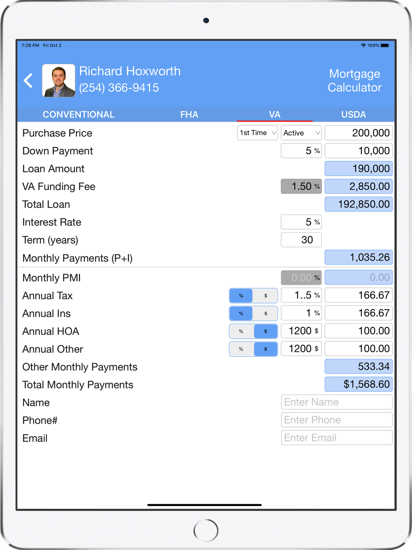This screenshot has width=412, height=550.
Task: Edit the Annual HOA 1200 field
Action: click(301, 331)
